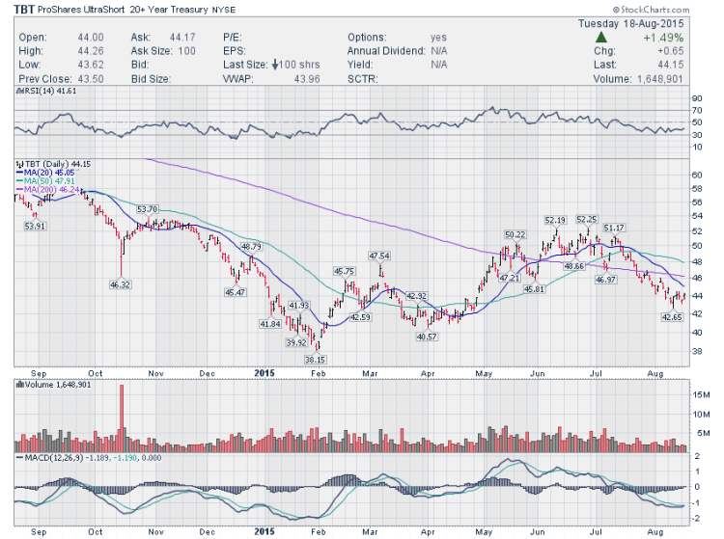724x539 pixels.
Task: Click the RSI(14) 41.61 legend
Action: point(49,91)
